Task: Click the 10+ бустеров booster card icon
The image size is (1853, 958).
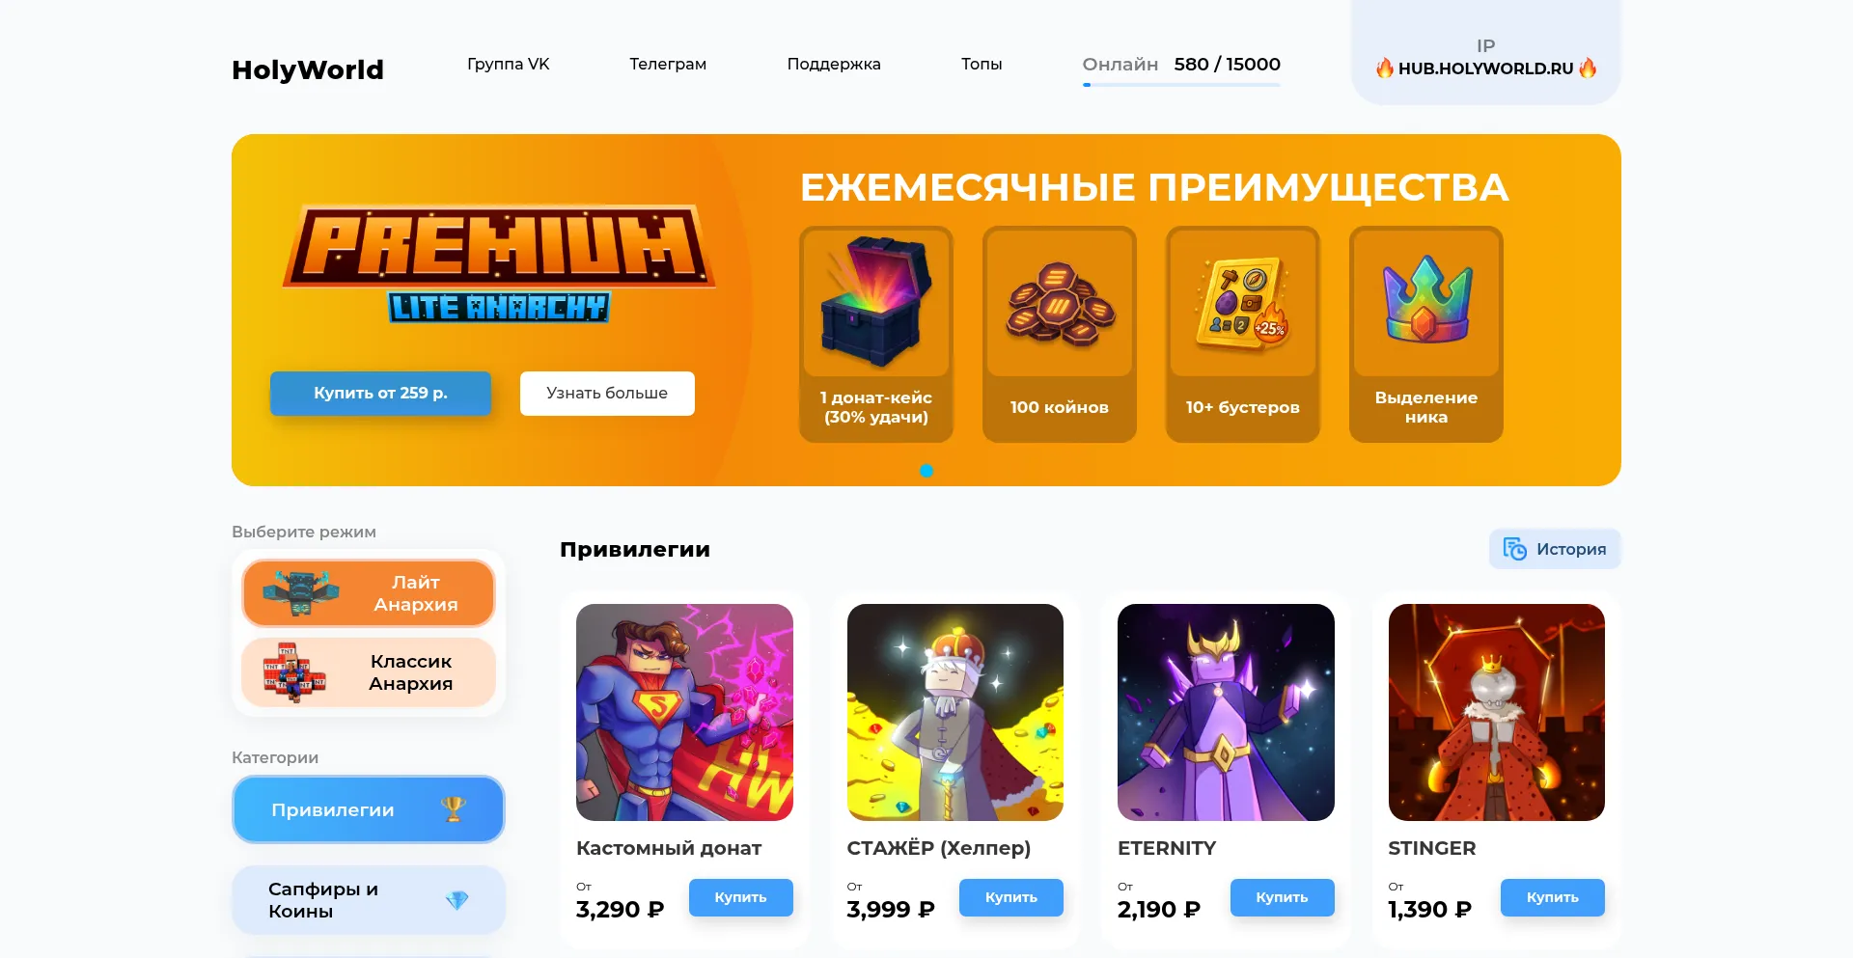Action: (1242, 302)
